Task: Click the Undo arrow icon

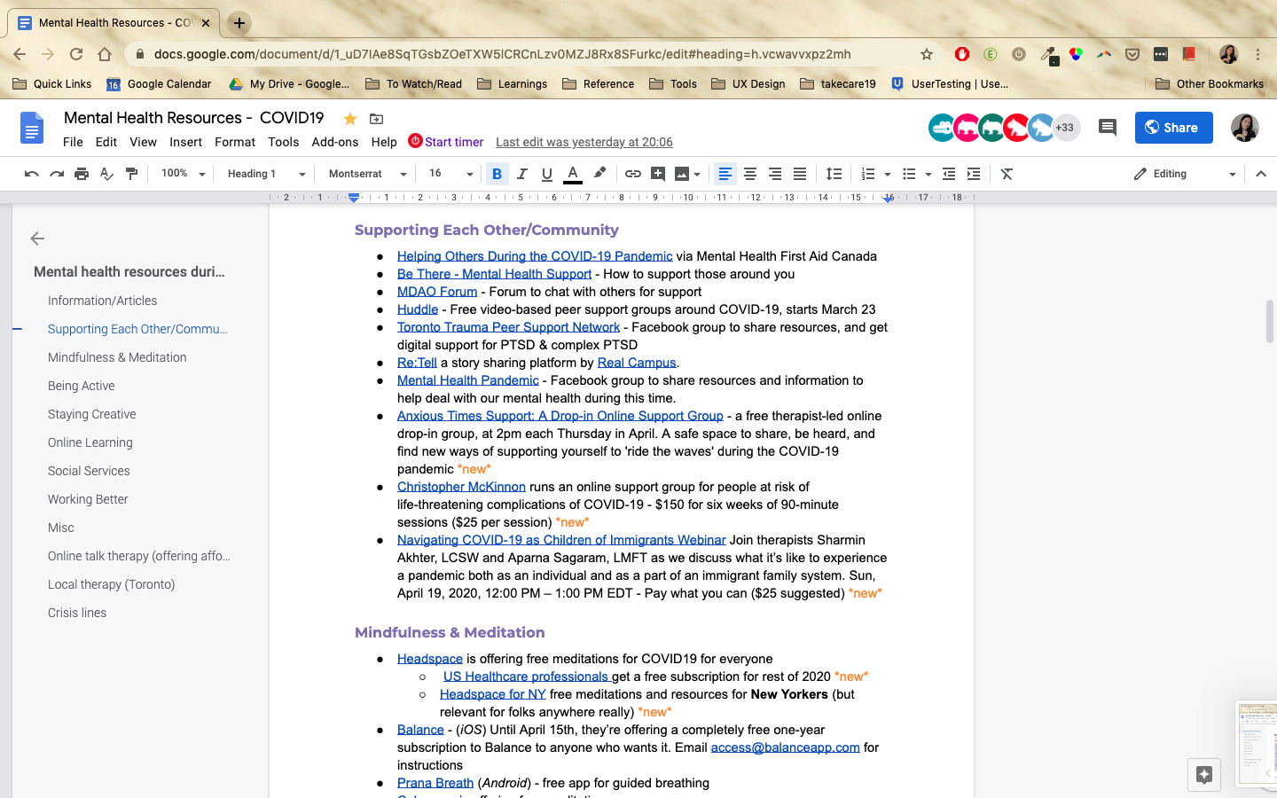Action: click(32, 174)
